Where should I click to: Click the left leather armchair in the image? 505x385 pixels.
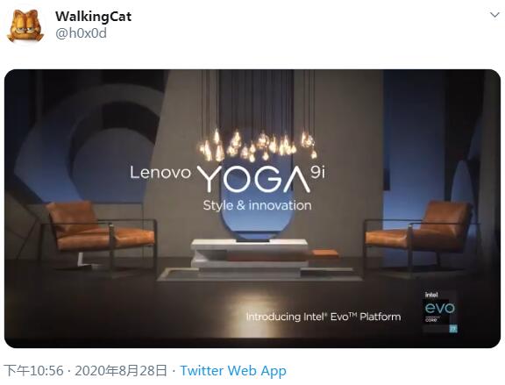[100, 233]
